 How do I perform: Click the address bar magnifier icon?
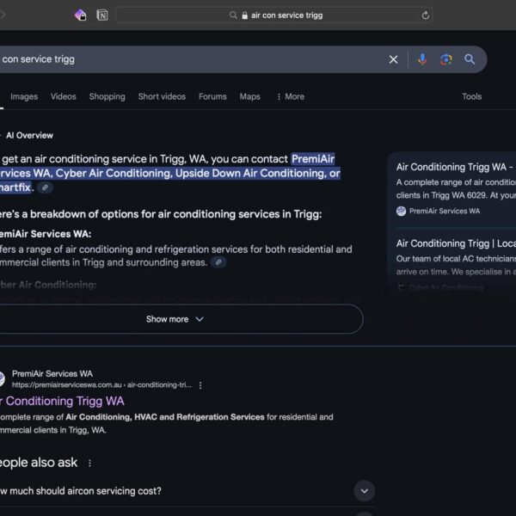[x=233, y=15]
